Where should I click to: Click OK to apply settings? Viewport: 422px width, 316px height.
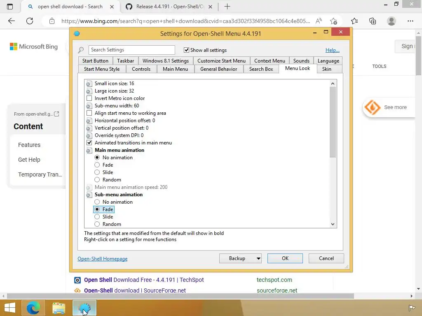pyautogui.click(x=285, y=258)
